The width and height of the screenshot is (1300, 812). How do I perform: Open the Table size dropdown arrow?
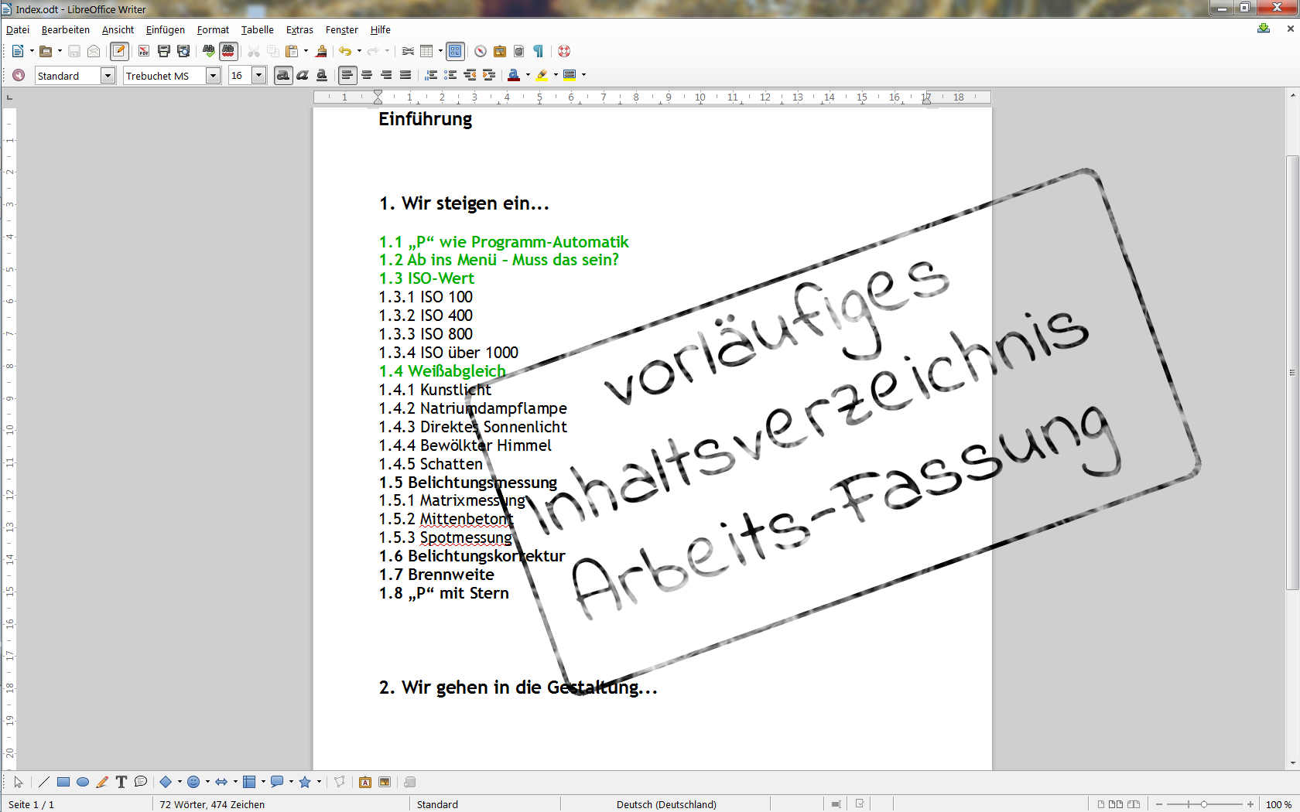(x=440, y=51)
